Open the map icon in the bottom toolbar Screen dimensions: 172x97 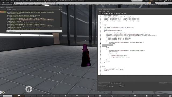pyautogui.click(x=100, y=96)
